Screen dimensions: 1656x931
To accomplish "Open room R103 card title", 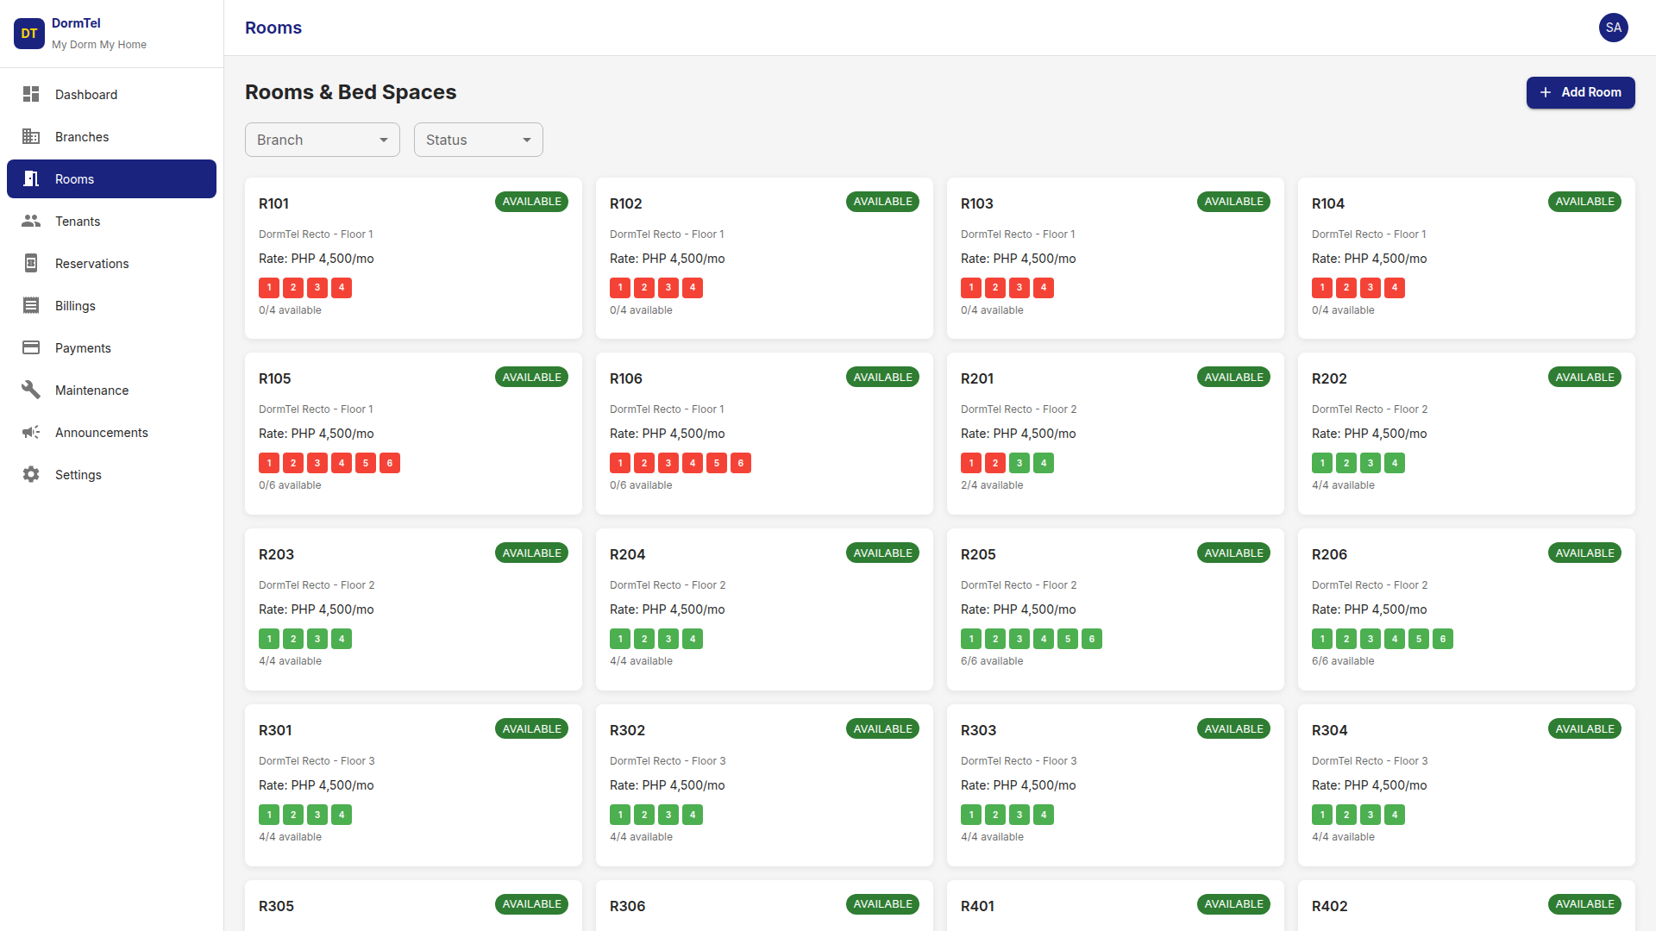I will point(977,203).
